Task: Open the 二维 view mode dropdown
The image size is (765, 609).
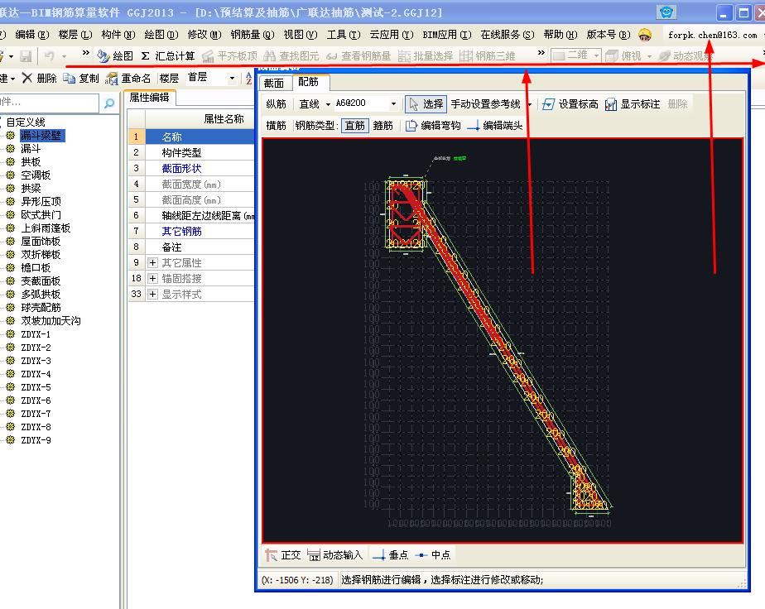Action: click(596, 56)
